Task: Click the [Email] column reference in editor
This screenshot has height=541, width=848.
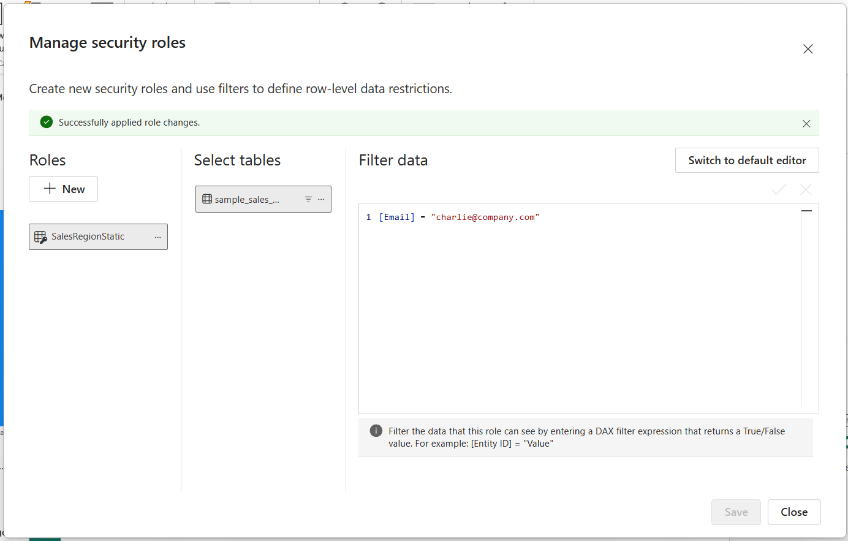Action: [397, 218]
